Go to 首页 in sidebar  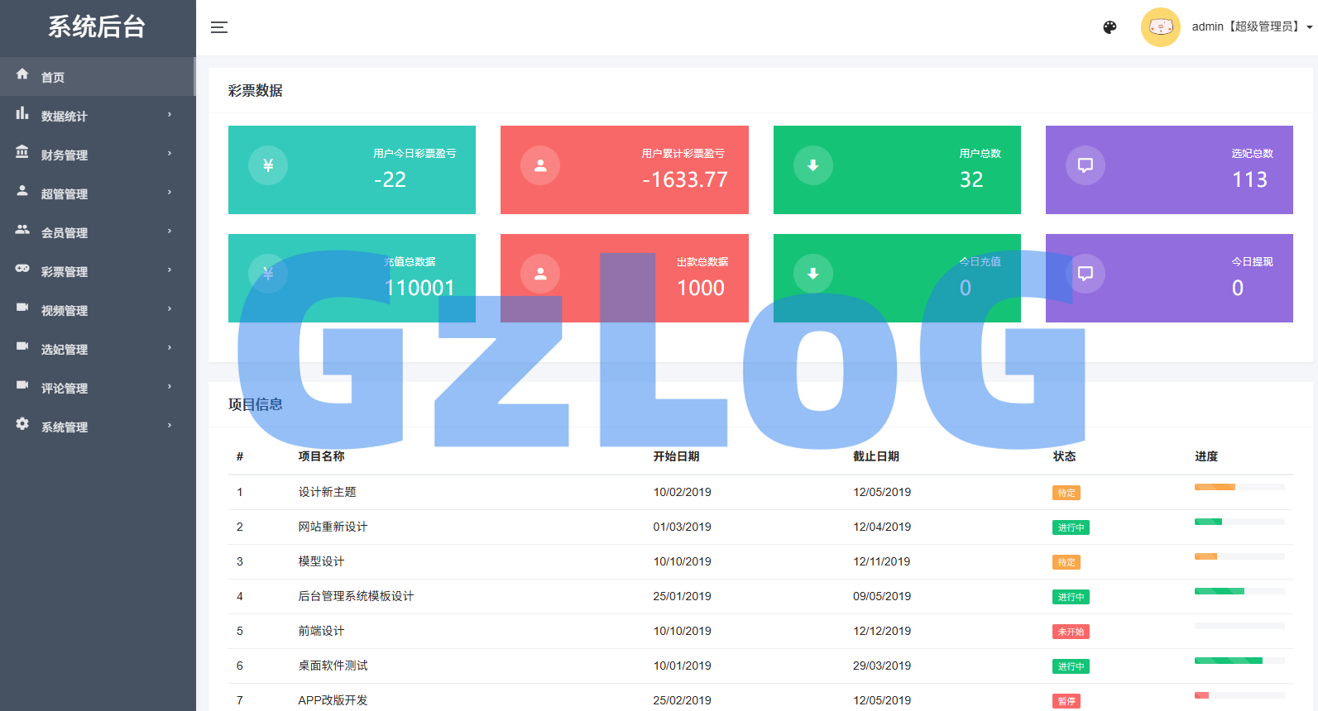[53, 77]
